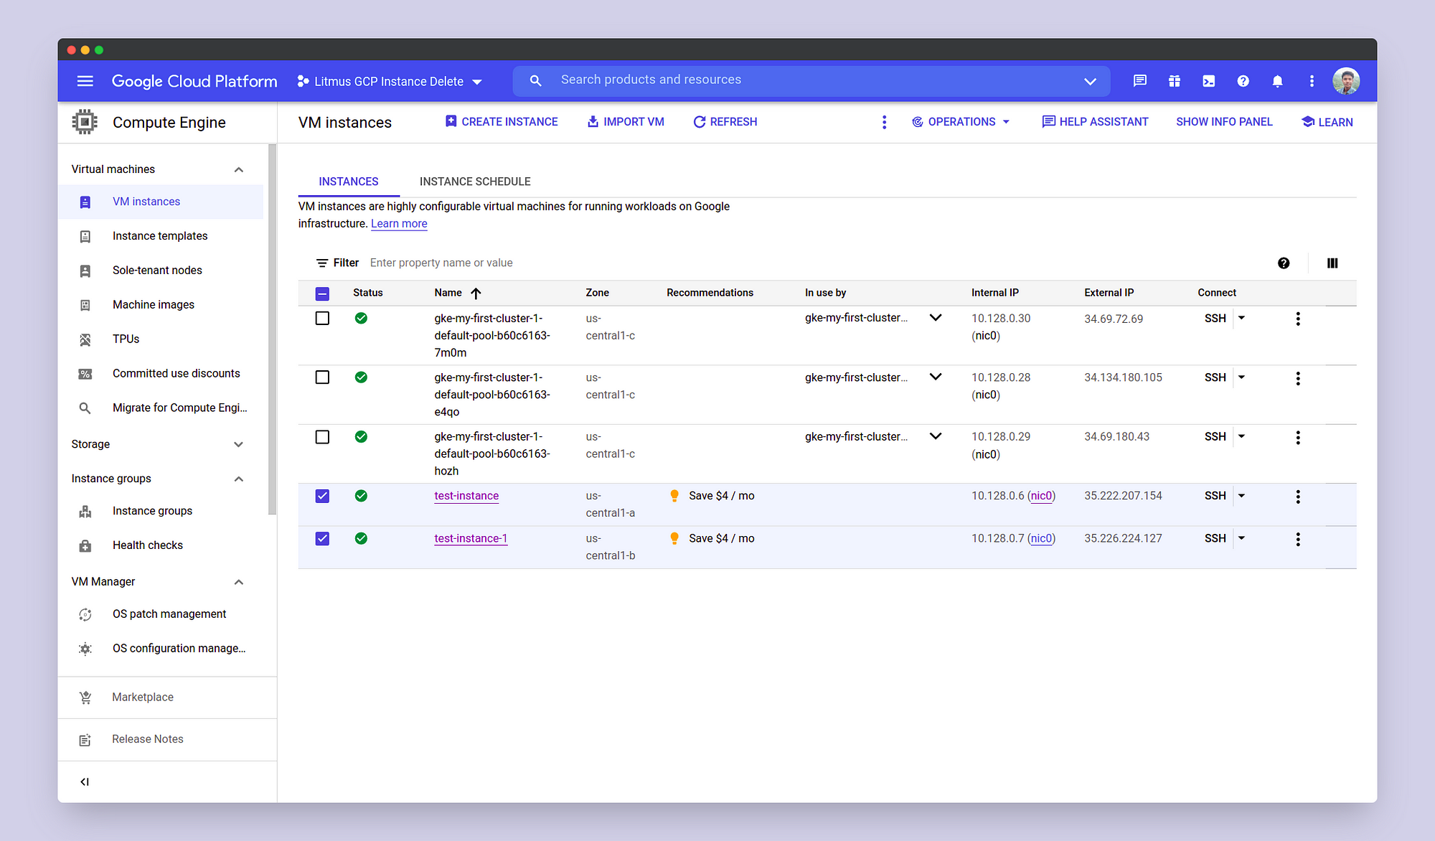Focus the search products and resources field
Screen dimensions: 1435x841
coord(811,80)
